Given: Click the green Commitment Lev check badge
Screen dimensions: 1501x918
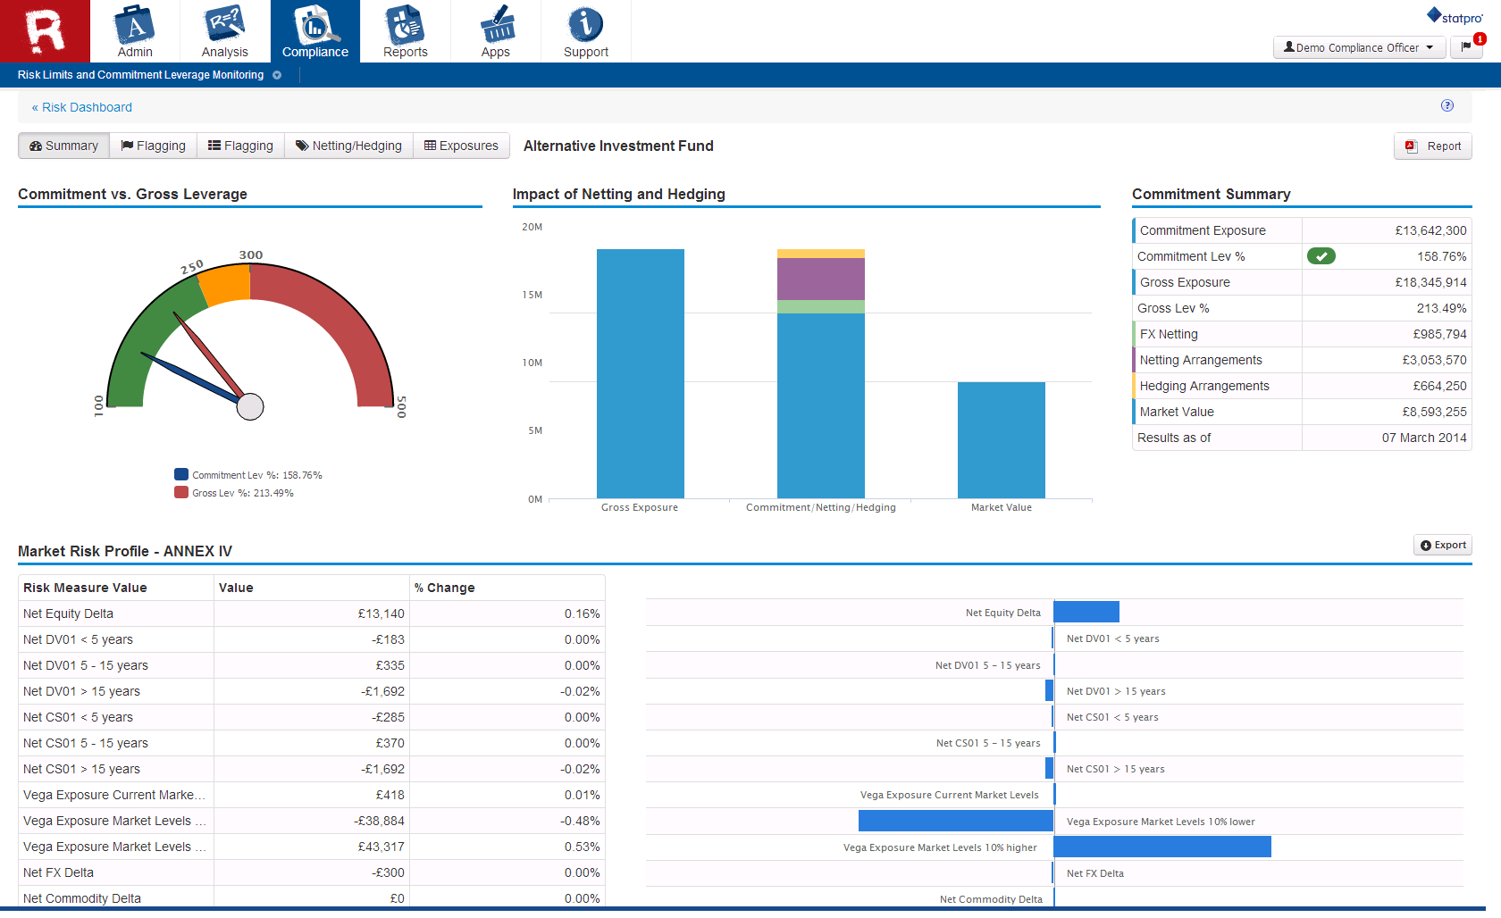Looking at the screenshot, I should coord(1321,256).
